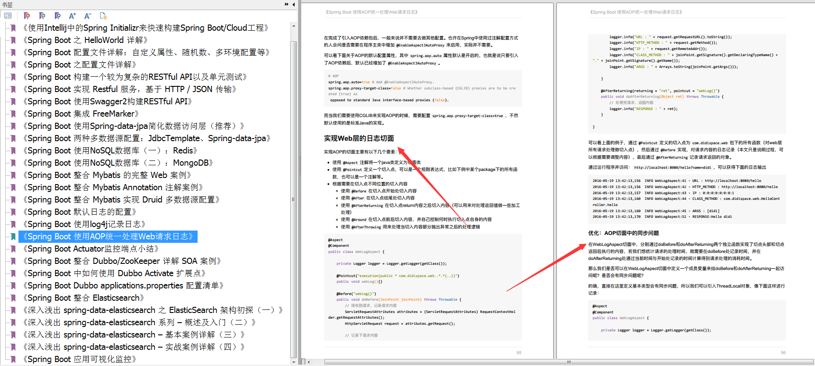Click bookmark icon beside 整合 Elasticsearch entry
Image resolution: width=815 pixels, height=366 pixels.
pyautogui.click(x=13, y=298)
